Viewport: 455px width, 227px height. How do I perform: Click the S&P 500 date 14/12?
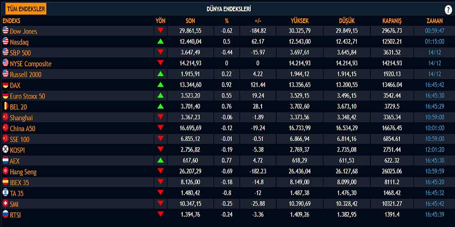point(435,52)
